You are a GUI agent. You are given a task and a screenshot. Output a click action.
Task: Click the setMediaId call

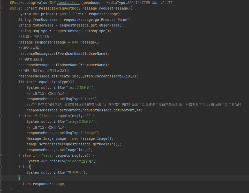(49, 144)
